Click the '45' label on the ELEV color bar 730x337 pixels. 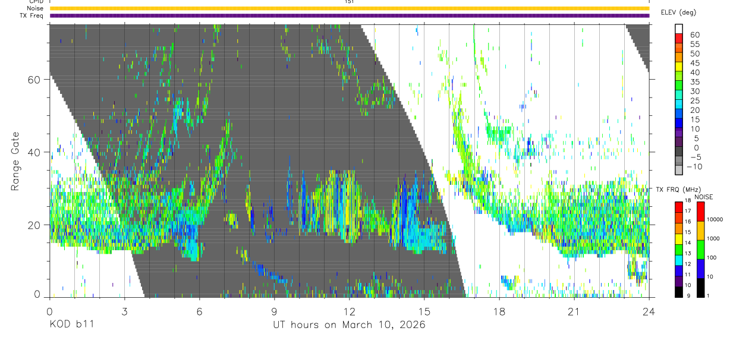click(x=695, y=63)
